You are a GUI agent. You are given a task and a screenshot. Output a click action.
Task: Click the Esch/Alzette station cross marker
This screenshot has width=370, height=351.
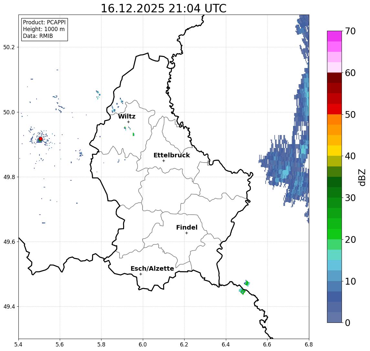tap(141, 274)
